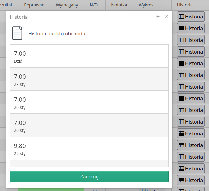
Task: Click the Historia punktu obchodu heading text
Action: pos(57,34)
